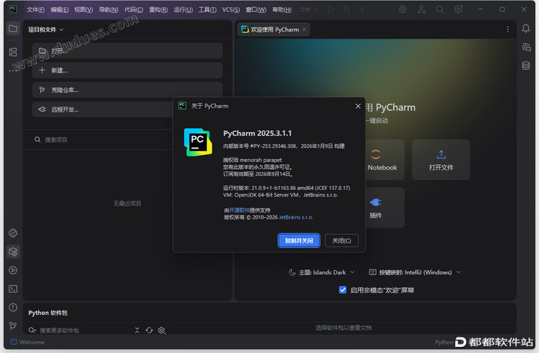Click the Copy and Close button
539x353 pixels.
[x=298, y=241]
